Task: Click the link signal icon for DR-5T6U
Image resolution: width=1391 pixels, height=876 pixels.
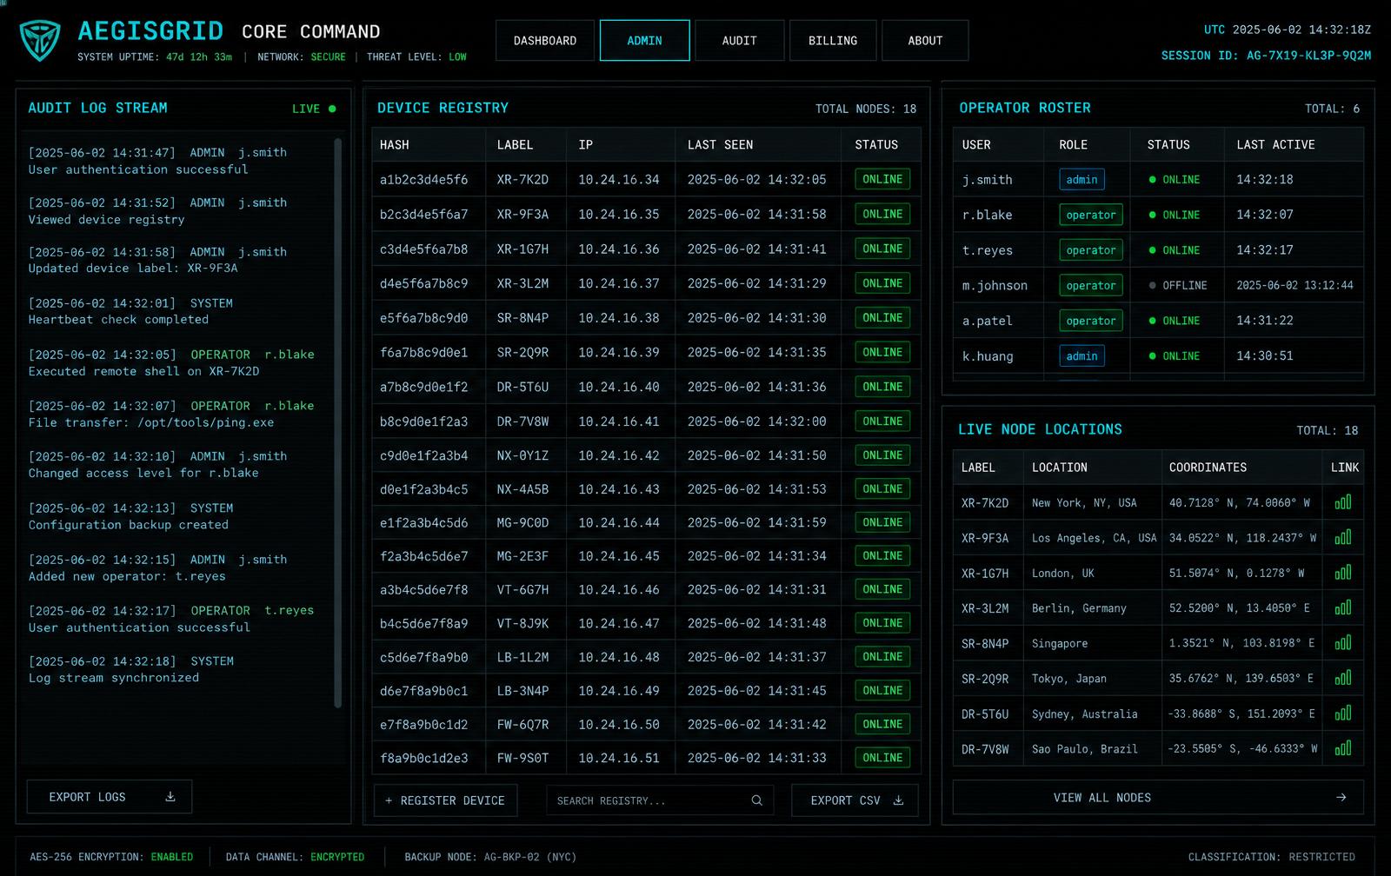Action: [x=1343, y=713]
